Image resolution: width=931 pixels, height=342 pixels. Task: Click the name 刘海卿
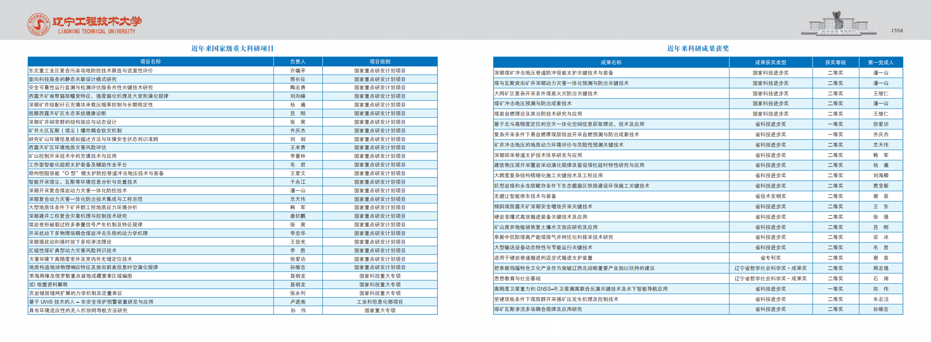881,176
